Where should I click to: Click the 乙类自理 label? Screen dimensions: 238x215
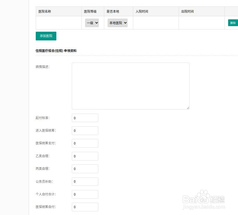[43, 156]
